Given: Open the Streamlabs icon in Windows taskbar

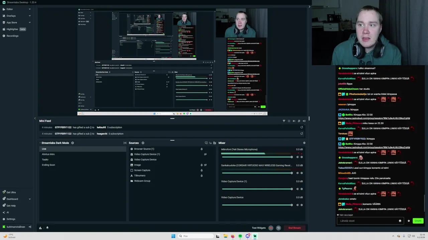Looking at the screenshot, I should [x=255, y=236].
